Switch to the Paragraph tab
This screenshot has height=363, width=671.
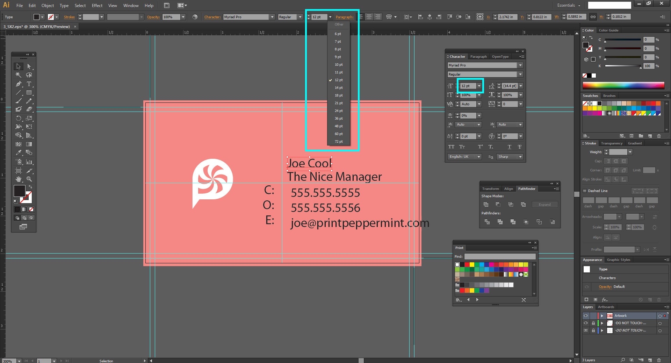478,57
